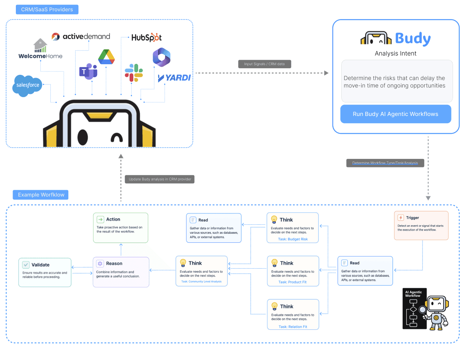Click Update Budy analysis in CRM provider tag
Viewport: 466px width, 350px height.
pos(160,179)
